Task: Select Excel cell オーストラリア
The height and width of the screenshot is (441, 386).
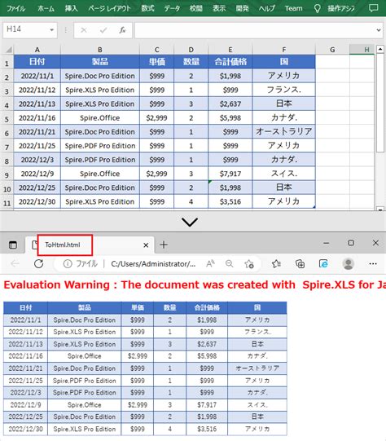Action: coord(284,131)
